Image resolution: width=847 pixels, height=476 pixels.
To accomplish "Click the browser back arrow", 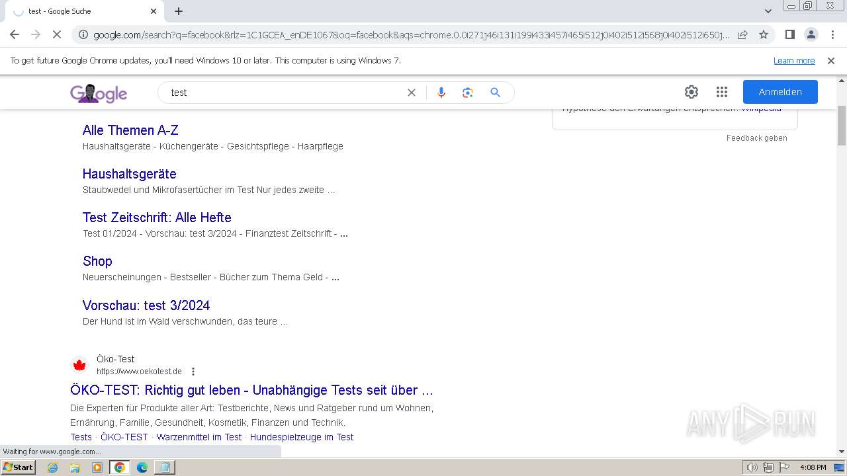I will pos(15,34).
